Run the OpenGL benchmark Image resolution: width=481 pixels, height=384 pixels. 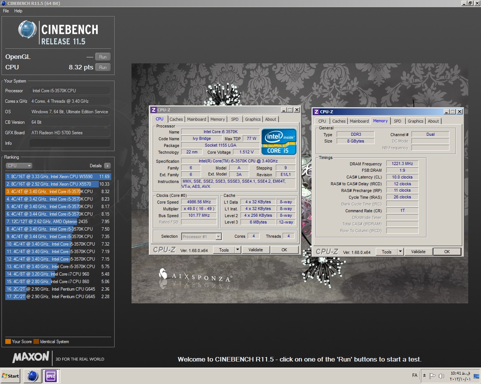pos(103,57)
